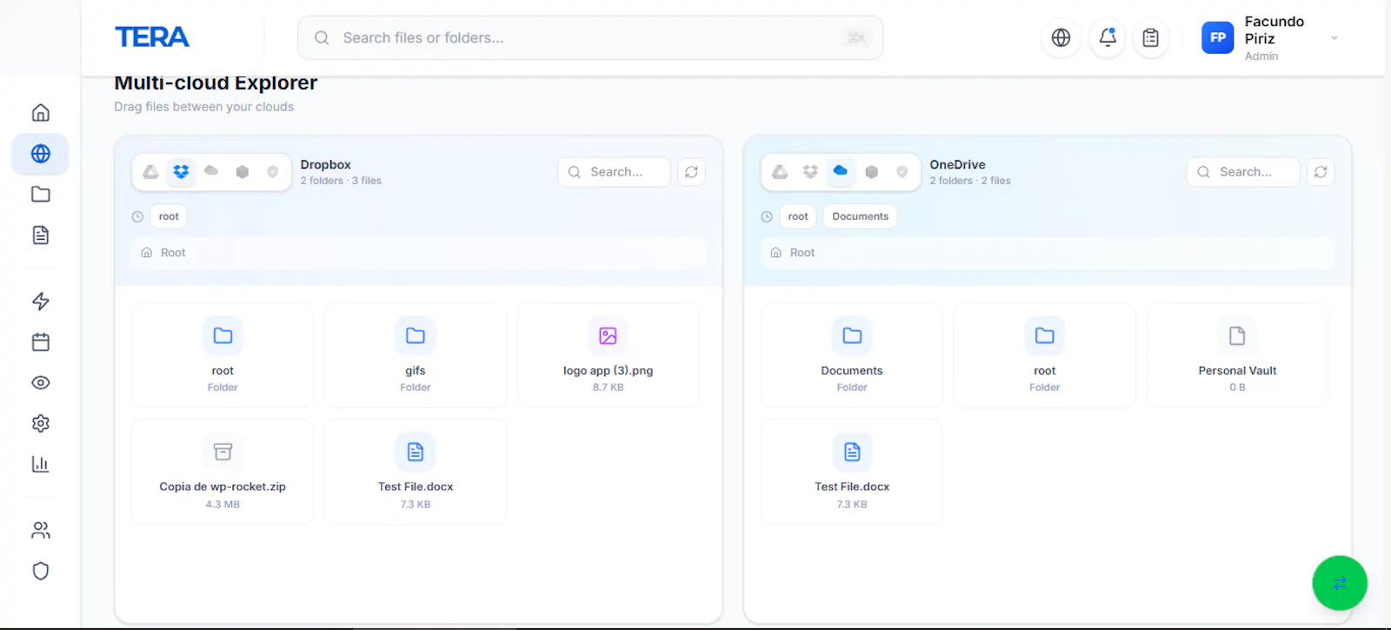Select Copia de wp-rocket.zip file

click(223, 472)
